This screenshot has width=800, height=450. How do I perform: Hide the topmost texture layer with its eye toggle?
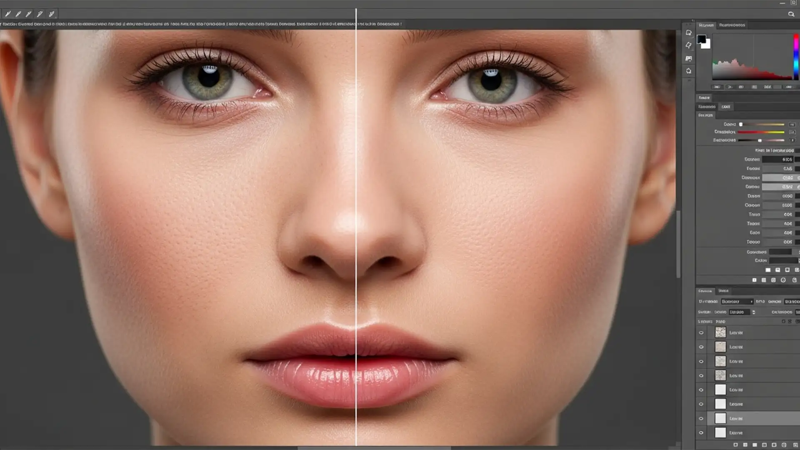[701, 332]
